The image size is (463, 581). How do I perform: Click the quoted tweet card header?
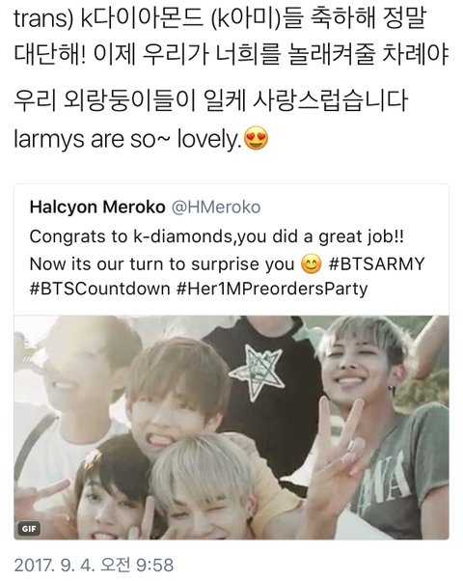tap(146, 207)
